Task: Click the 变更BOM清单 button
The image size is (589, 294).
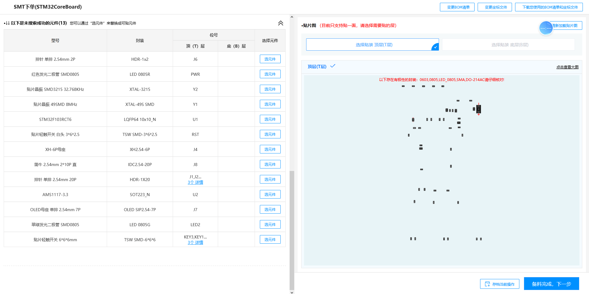Action: tap(457, 7)
